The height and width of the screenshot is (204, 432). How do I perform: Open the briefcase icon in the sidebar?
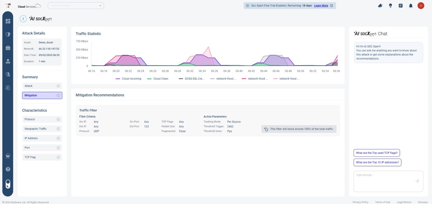8,48
